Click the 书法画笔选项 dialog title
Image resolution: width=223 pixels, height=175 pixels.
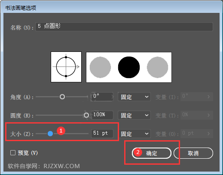tap(21, 8)
